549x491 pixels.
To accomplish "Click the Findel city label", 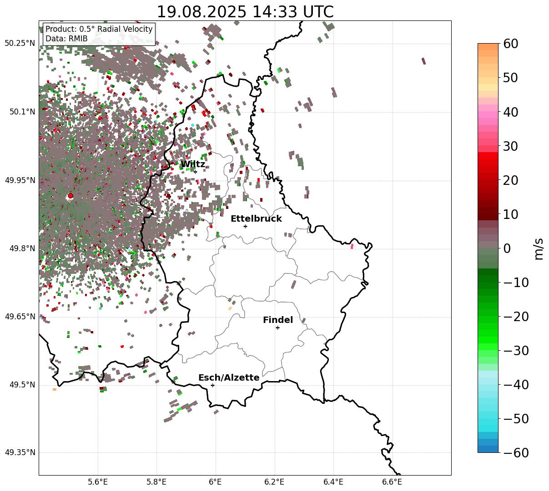I will (278, 320).
